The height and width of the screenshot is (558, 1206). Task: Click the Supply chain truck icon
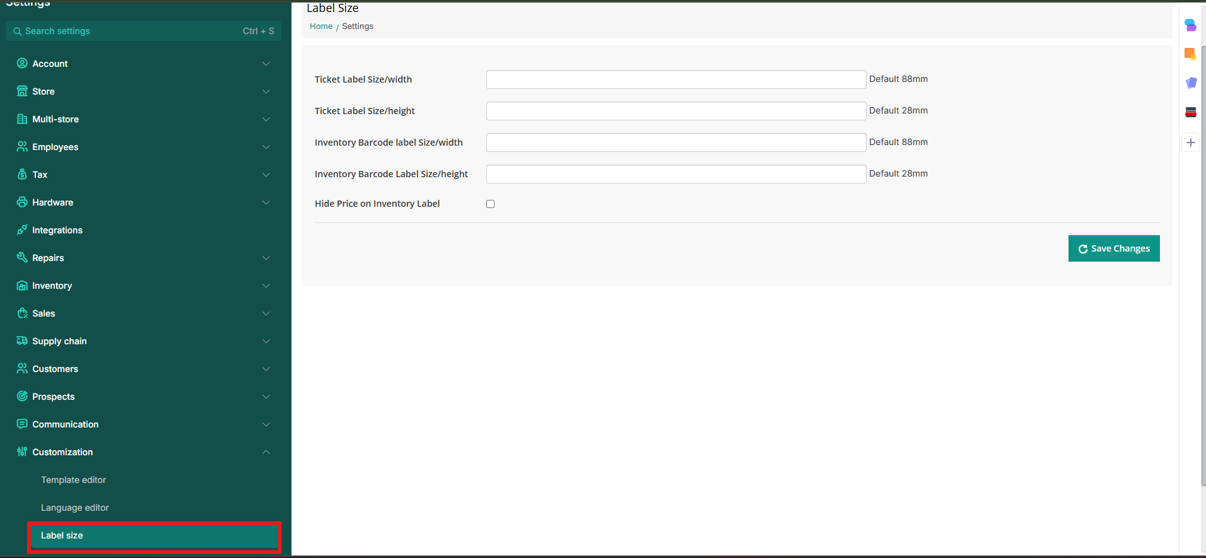click(x=22, y=340)
